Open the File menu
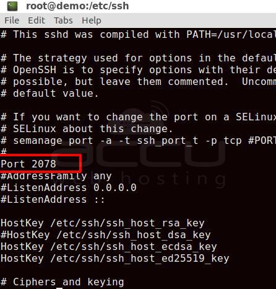276x289 pixels. [12, 20]
